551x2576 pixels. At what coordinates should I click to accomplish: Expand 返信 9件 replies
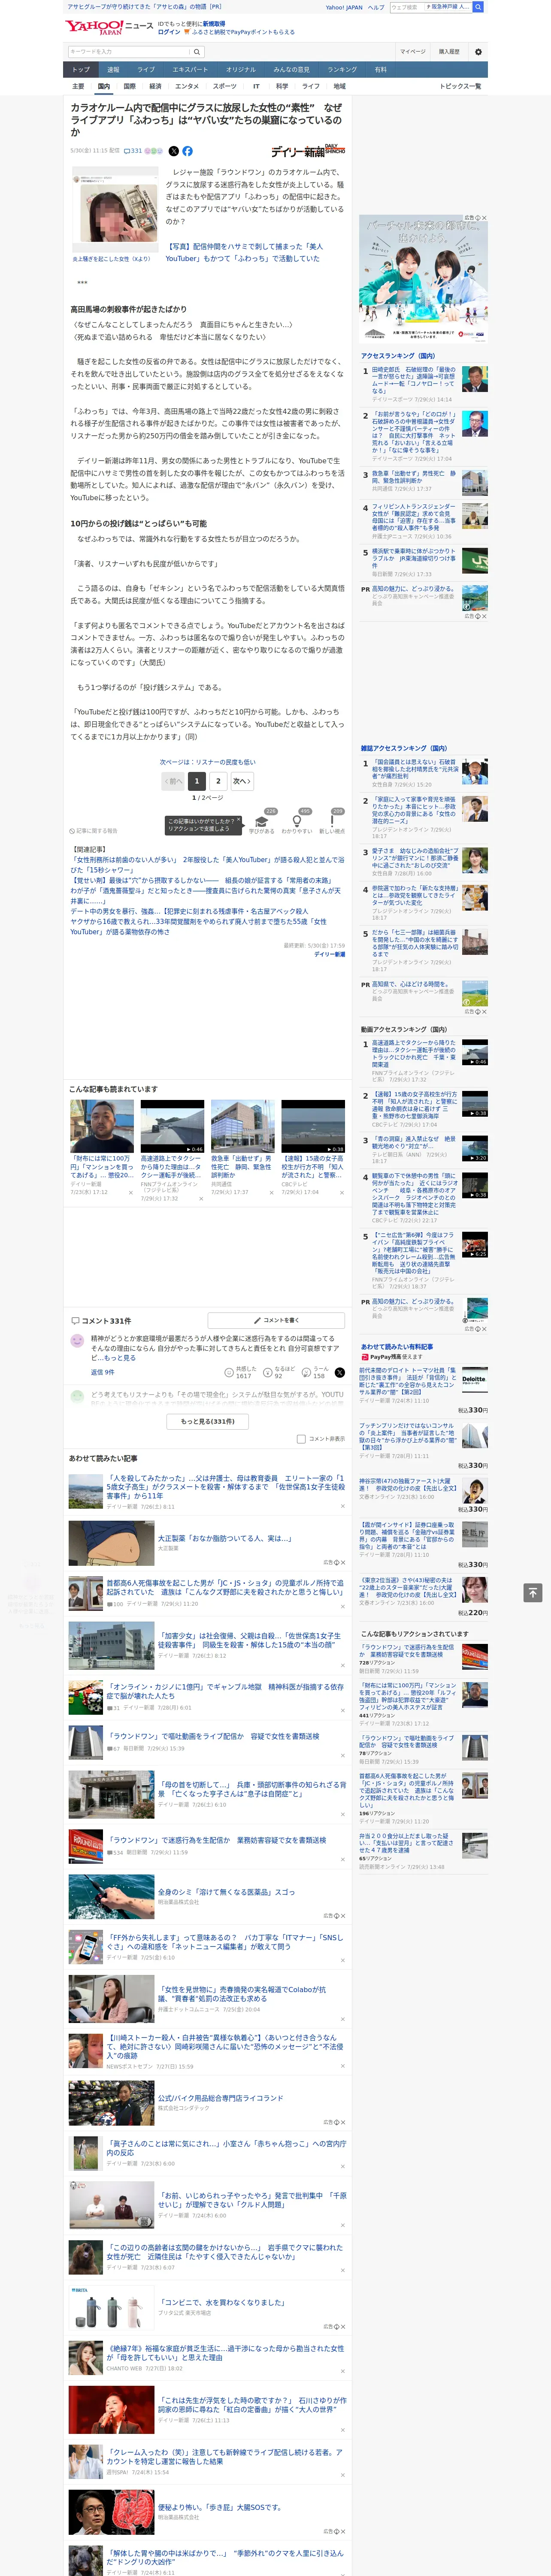(x=103, y=1372)
